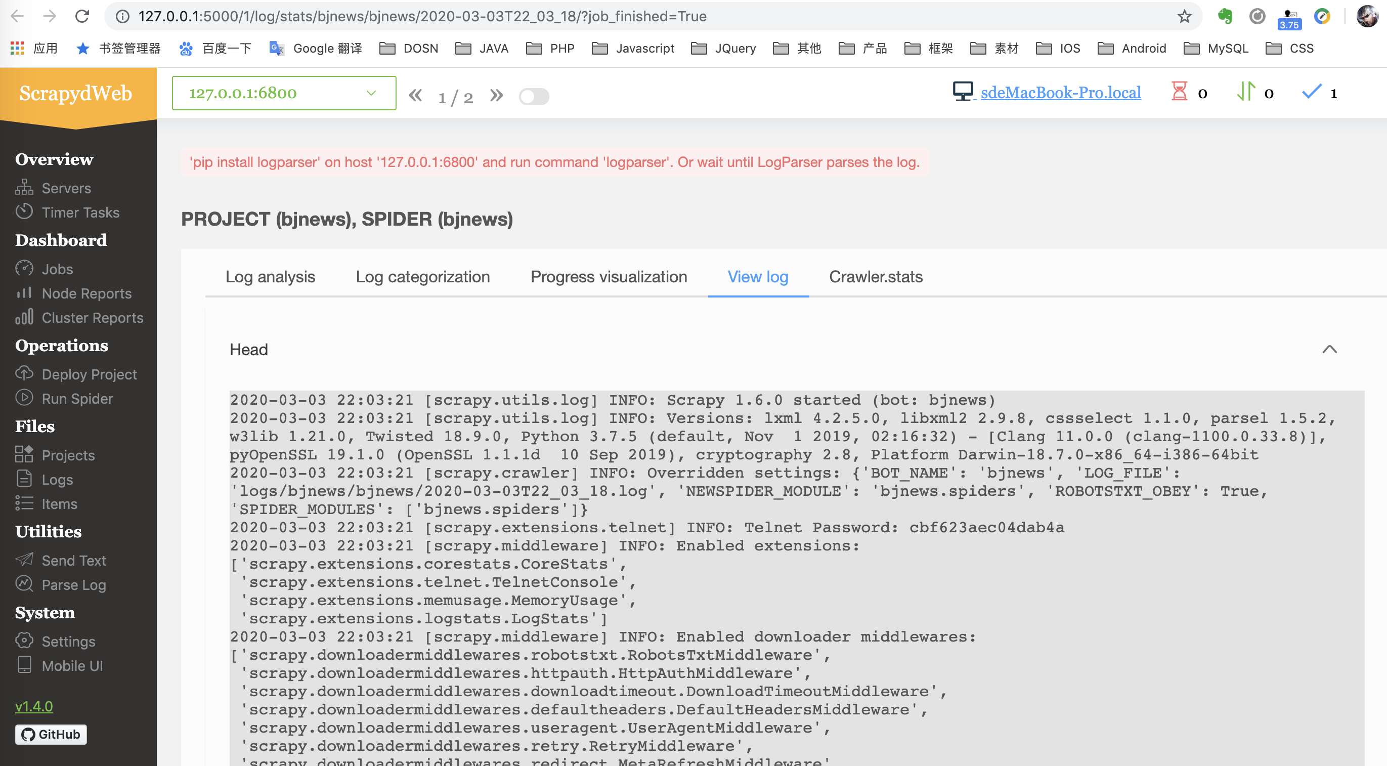This screenshot has width=1387, height=766.
Task: Toggle the switch beside node pager
Action: coord(534,97)
